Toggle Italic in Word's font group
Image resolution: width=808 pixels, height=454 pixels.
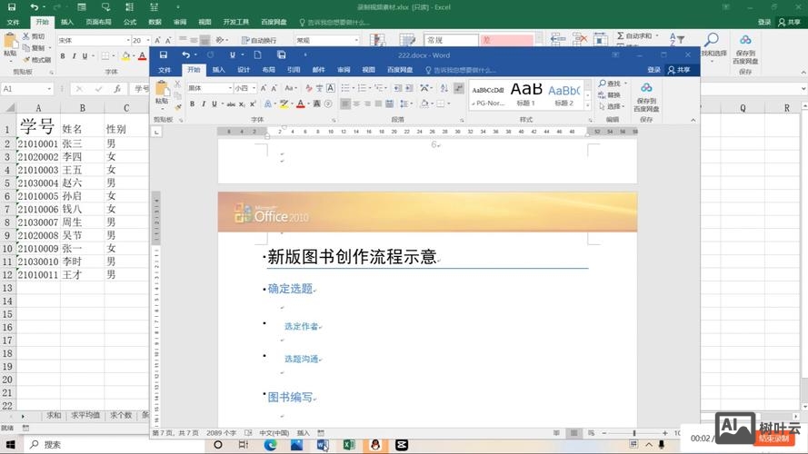click(x=204, y=104)
